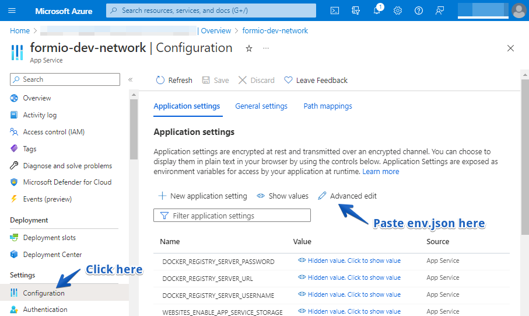Collapse the left menu with double chevron

tap(131, 80)
